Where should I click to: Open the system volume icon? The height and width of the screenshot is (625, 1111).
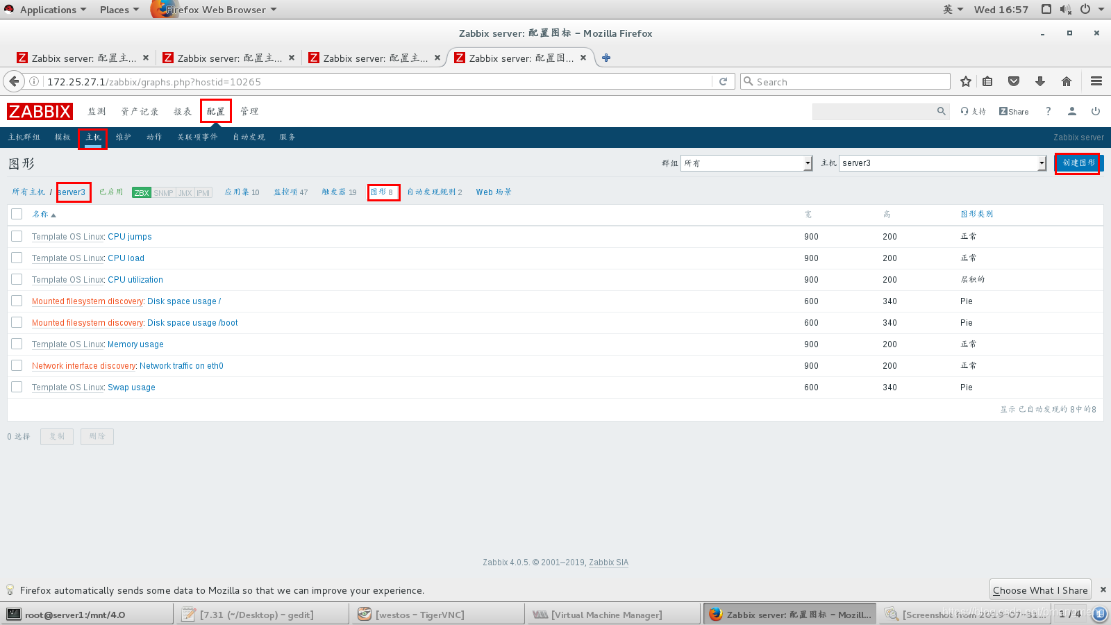click(1066, 9)
